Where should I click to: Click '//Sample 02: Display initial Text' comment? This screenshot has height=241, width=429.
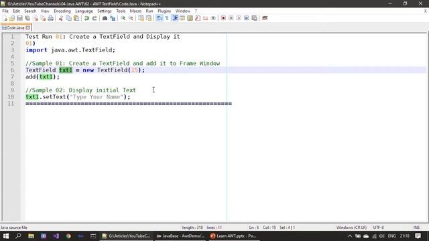[x=80, y=90]
